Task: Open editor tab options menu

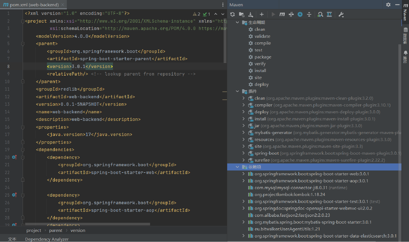Action: [223, 5]
